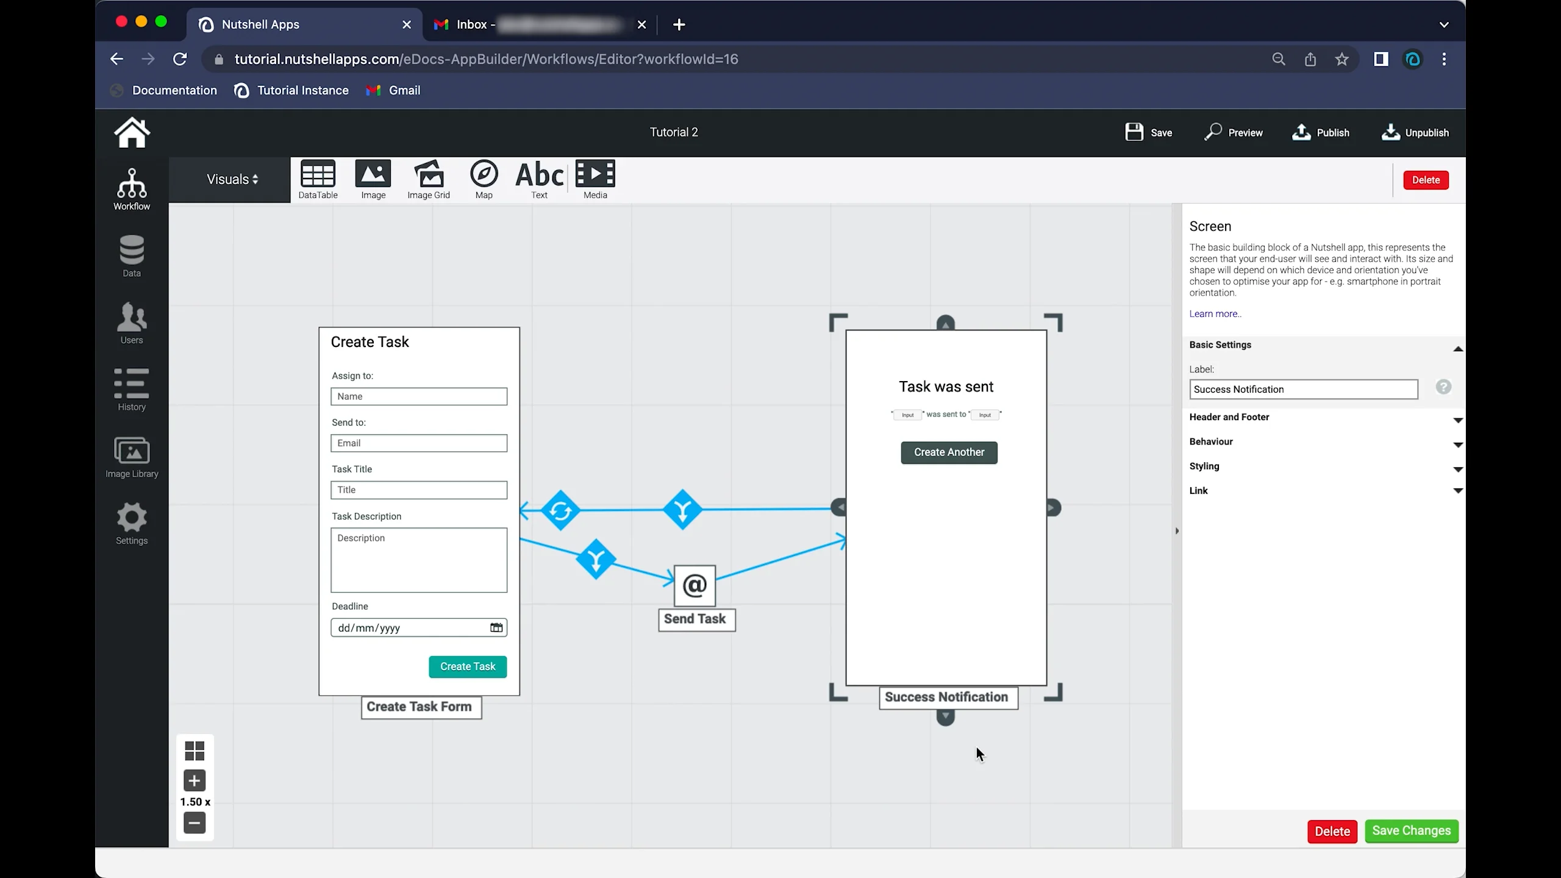
Task: Click the red Delete button in toolbar
Action: point(1426,180)
